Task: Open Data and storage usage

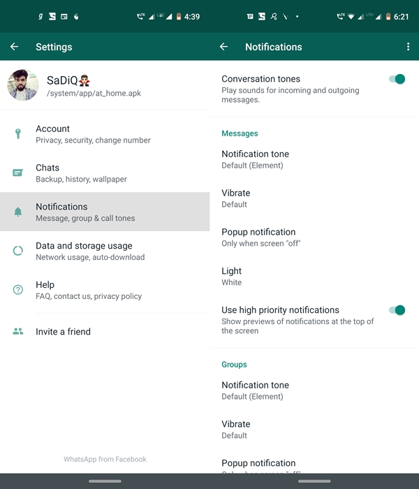Action: tap(105, 251)
